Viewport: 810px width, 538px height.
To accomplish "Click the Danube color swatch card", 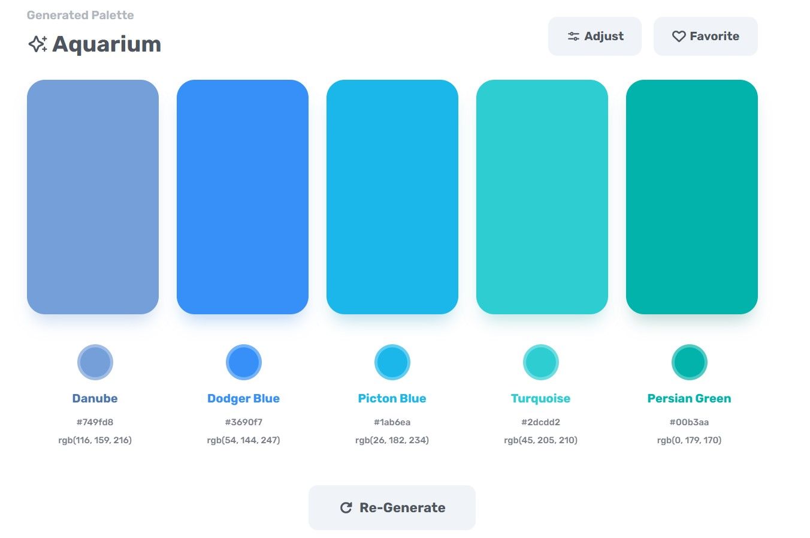I will pos(93,196).
